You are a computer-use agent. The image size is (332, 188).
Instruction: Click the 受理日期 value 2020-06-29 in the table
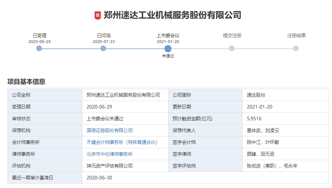99,107
